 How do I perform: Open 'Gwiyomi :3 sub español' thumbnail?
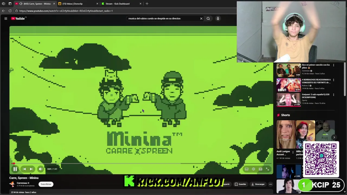click(288, 100)
